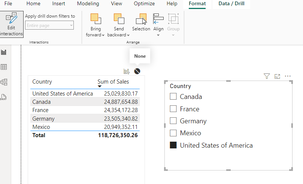The height and width of the screenshot is (184, 303).
Task: Click the slicer Country header
Action: click(180, 86)
